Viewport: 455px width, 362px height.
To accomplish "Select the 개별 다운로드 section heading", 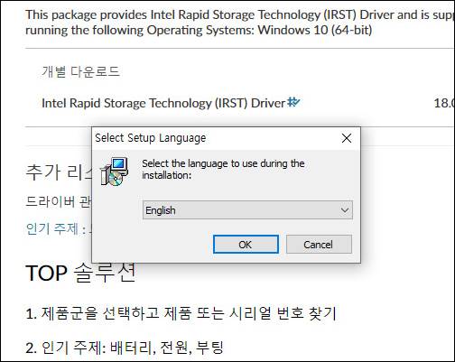I will coord(80,71).
